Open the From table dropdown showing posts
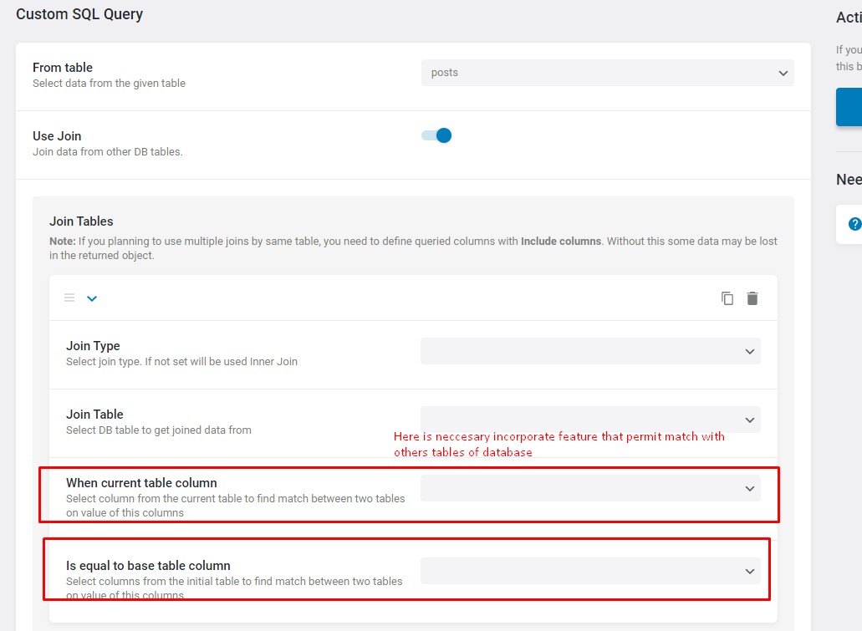 [x=608, y=73]
